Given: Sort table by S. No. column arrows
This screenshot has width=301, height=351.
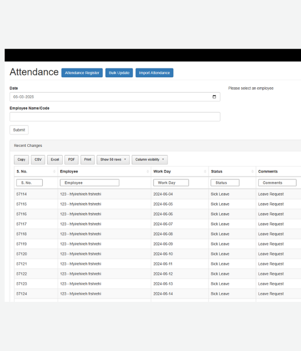Looking at the screenshot, I should coord(54,171).
